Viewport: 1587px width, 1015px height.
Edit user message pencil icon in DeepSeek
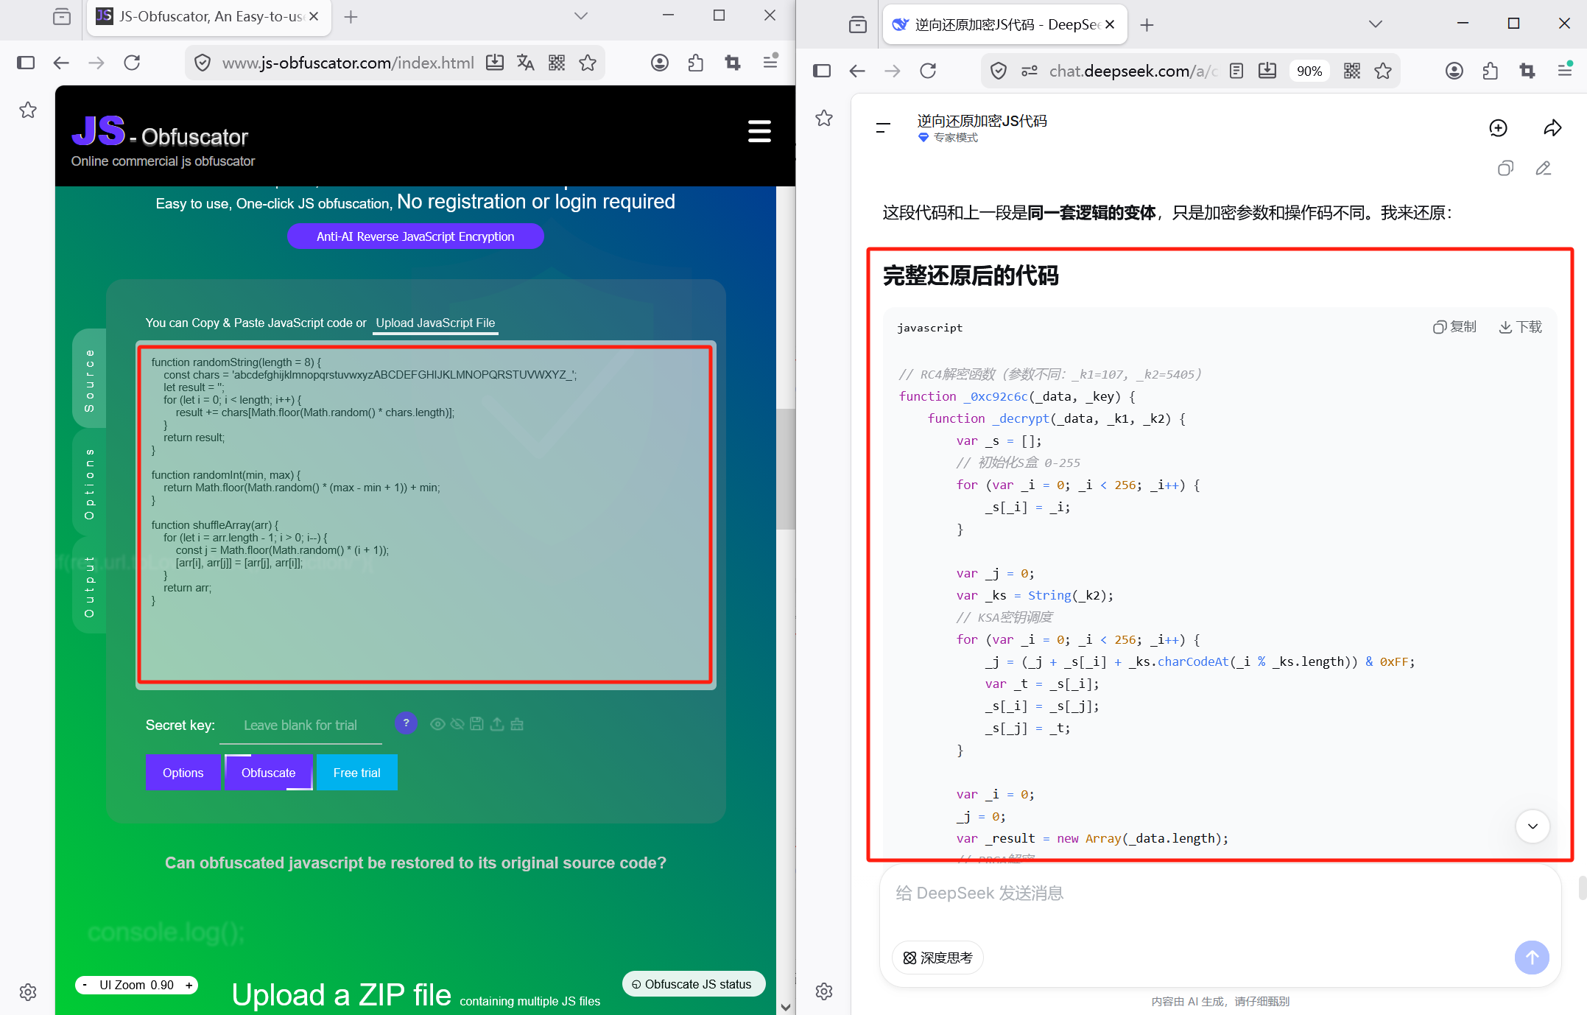pos(1544,169)
